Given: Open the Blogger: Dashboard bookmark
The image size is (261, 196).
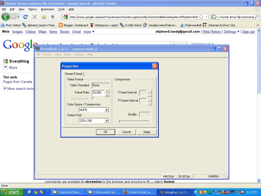Looking at the screenshot, I should pos(74,25).
